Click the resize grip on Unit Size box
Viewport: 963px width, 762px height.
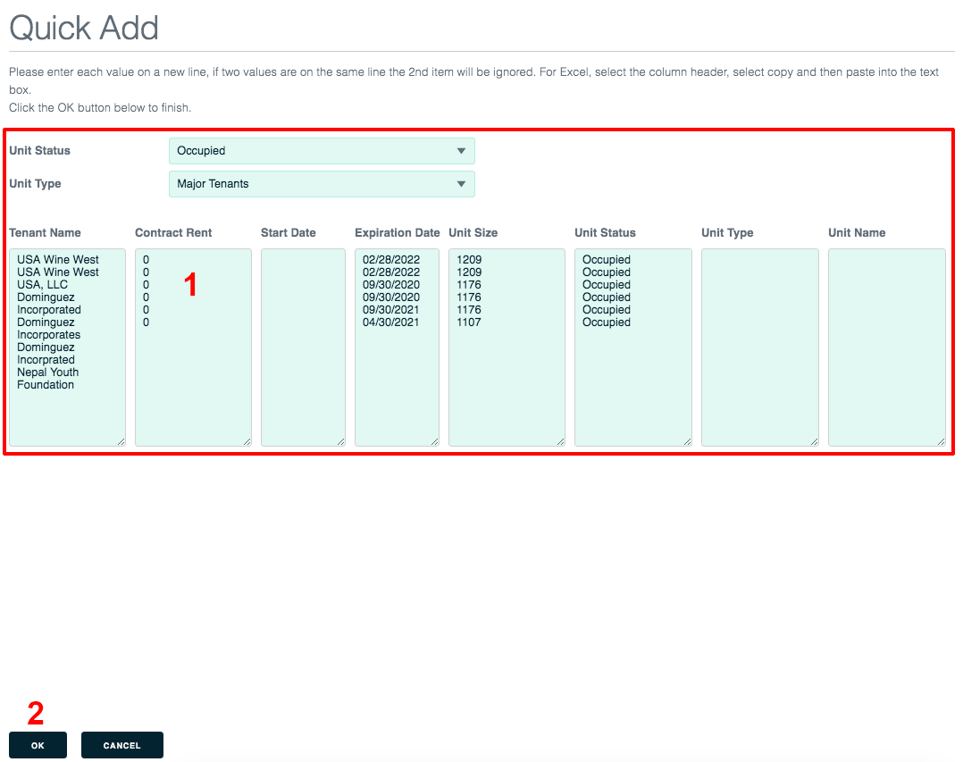pyautogui.click(x=561, y=441)
